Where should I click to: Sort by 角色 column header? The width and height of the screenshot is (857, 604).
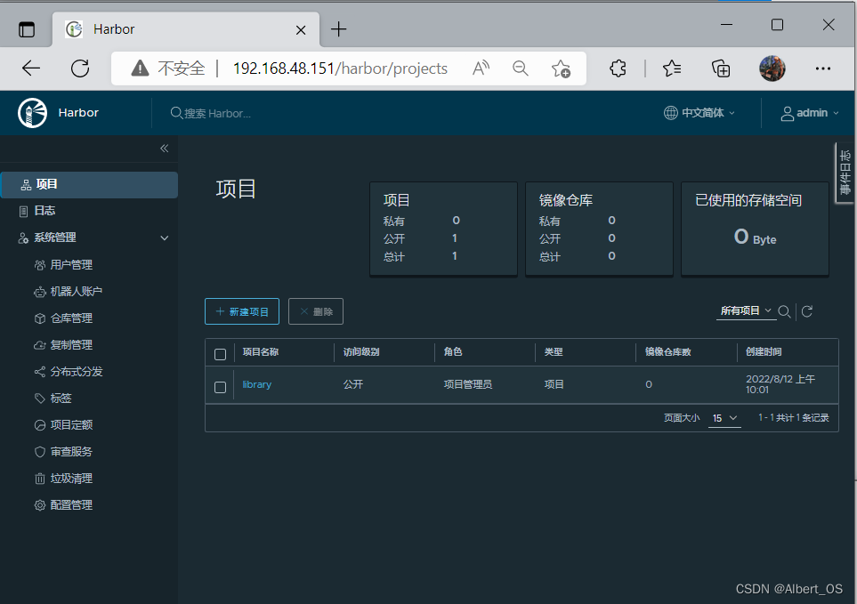tap(453, 352)
